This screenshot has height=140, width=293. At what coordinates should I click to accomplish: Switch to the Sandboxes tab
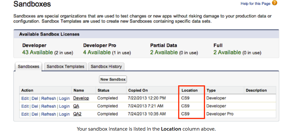29,67
